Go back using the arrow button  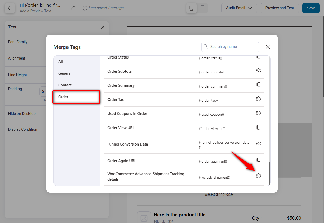click(x=9, y=8)
